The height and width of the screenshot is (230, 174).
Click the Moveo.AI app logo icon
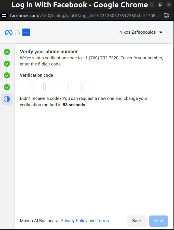tap(26, 32)
